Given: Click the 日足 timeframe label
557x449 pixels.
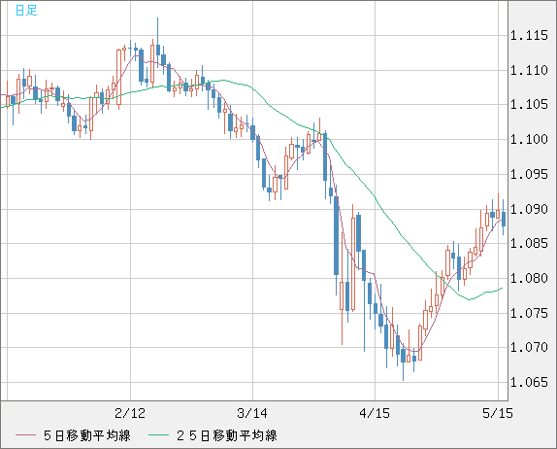Looking at the screenshot, I should 26,11.
